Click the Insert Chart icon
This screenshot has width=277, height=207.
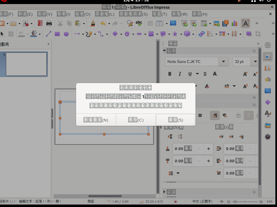pos(234,23)
